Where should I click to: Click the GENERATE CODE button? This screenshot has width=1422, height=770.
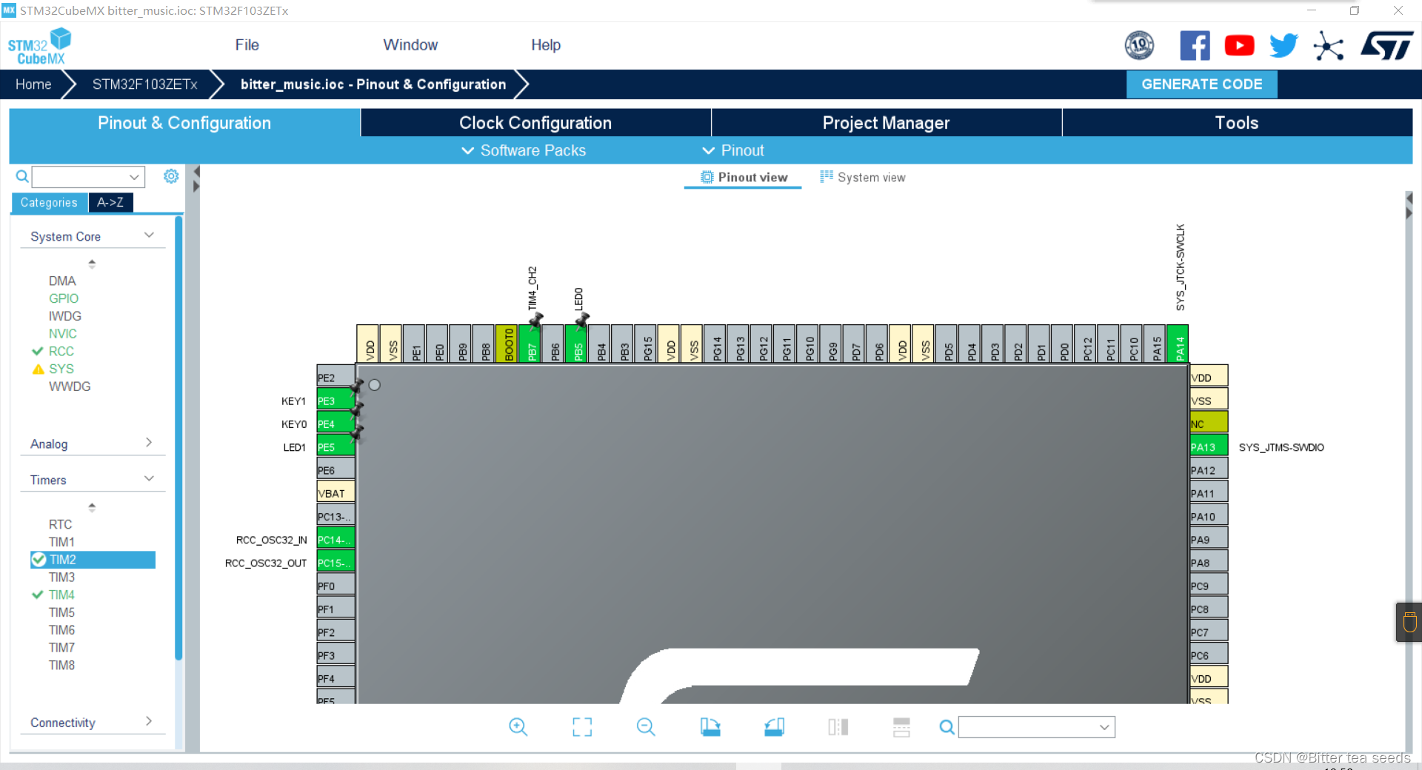tap(1201, 84)
